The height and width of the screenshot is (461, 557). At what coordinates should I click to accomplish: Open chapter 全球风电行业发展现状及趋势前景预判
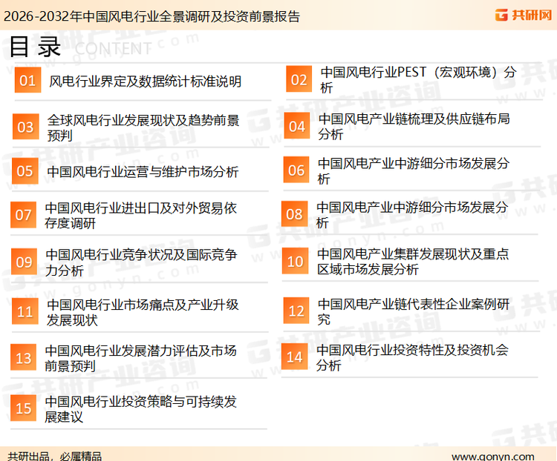click(143, 127)
